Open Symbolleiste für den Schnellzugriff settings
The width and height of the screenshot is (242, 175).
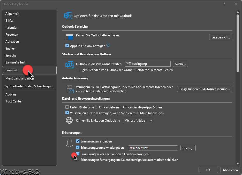(29, 86)
